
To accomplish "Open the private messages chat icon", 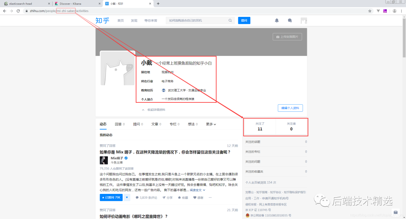I will [x=290, y=20].
